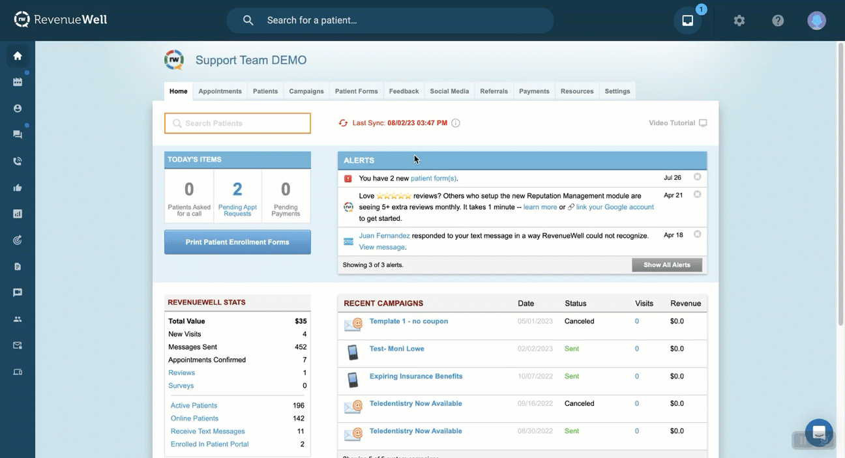
Task: Dismiss the Reputation Management reviews alert
Action: 698,195
